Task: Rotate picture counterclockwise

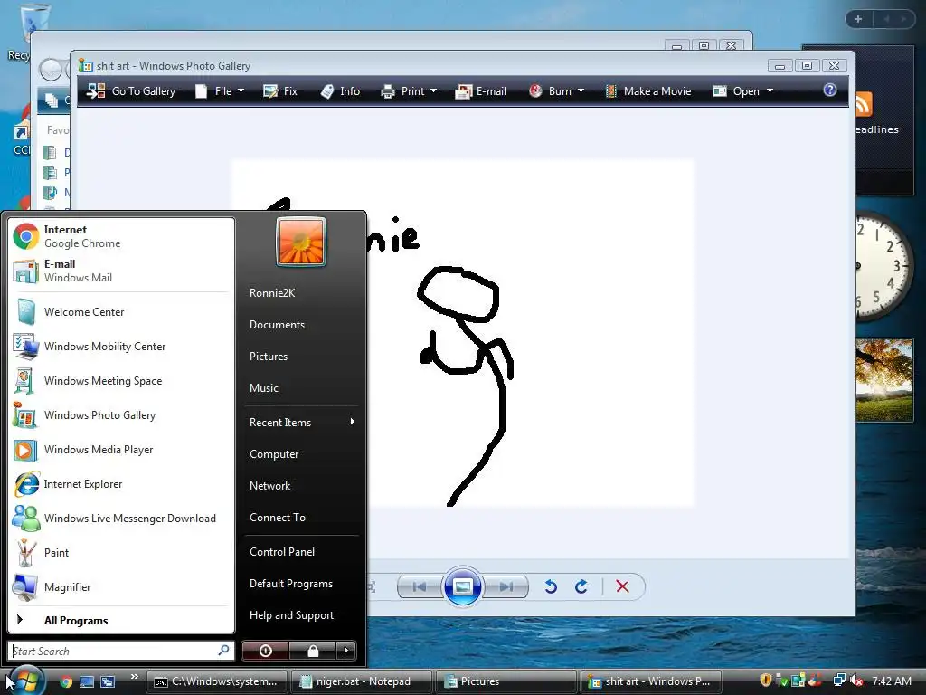Action: tap(551, 586)
